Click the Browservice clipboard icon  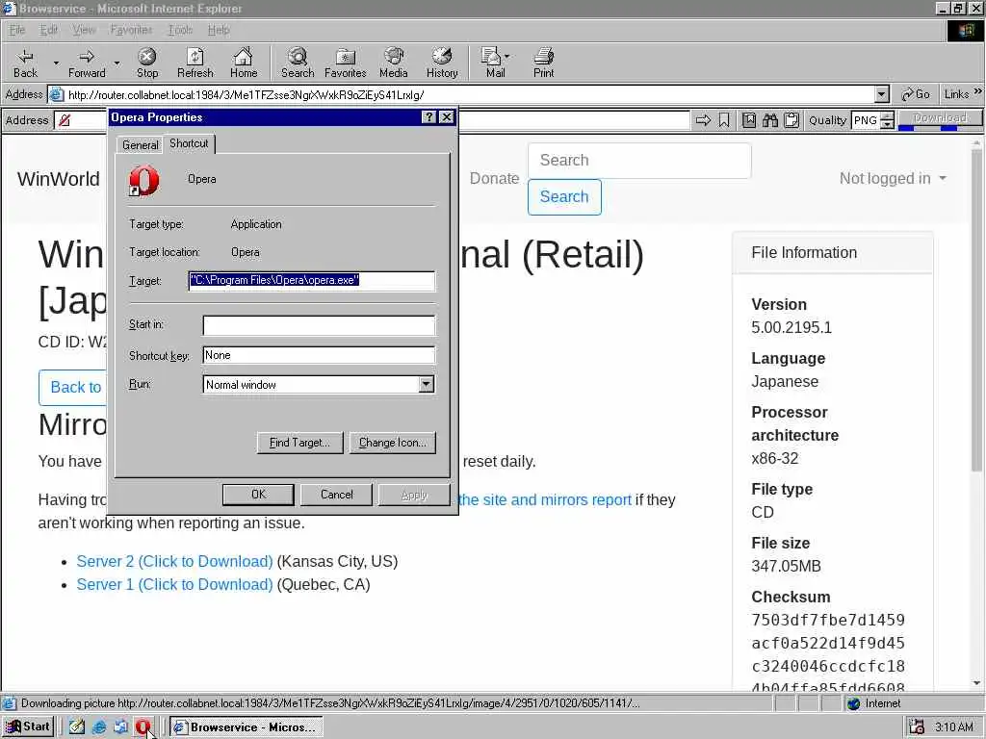(791, 120)
